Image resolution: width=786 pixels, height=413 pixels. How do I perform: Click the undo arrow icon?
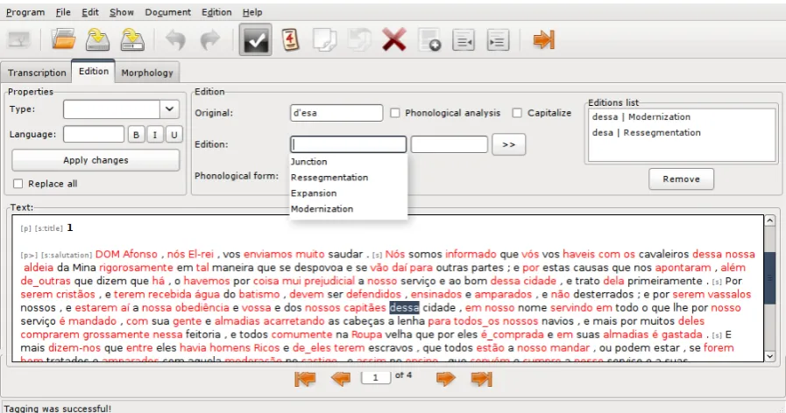[175, 39]
